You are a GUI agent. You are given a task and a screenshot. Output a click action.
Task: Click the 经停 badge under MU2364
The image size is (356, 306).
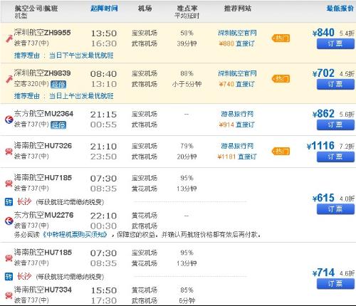58,125
